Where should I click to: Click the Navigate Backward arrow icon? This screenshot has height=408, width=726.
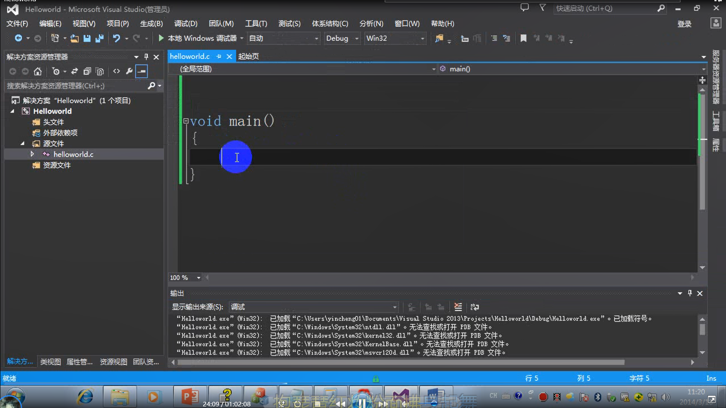tap(18, 38)
